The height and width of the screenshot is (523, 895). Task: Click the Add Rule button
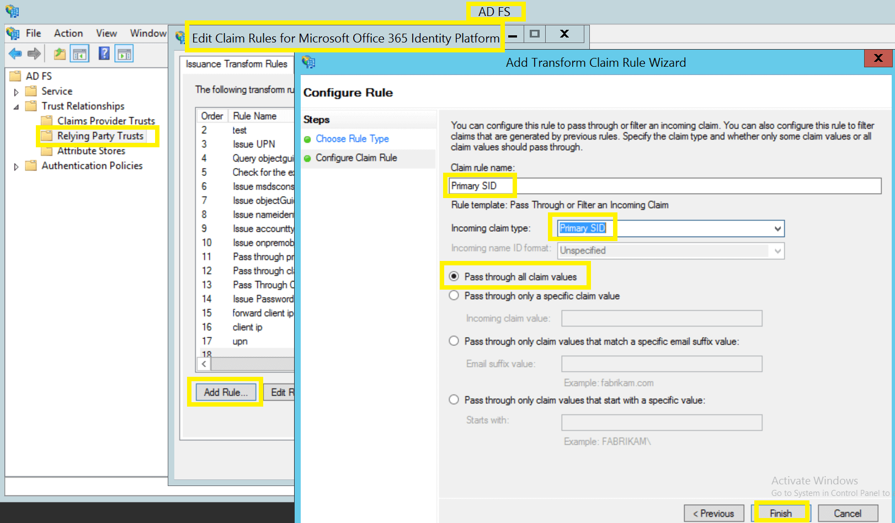[x=226, y=392]
